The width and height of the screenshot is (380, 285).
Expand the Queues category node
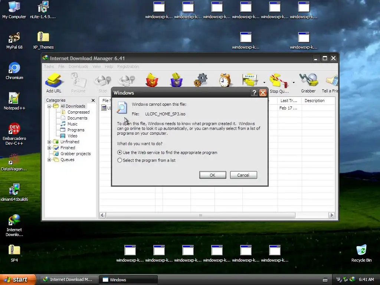49,160
